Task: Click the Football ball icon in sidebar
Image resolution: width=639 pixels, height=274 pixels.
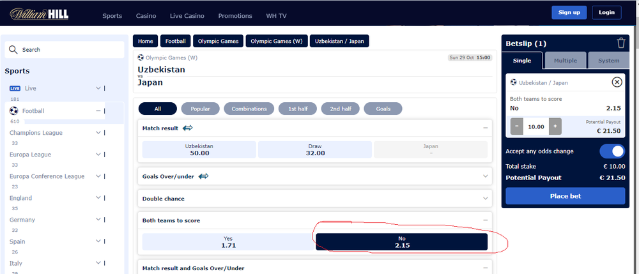Action: (13, 110)
